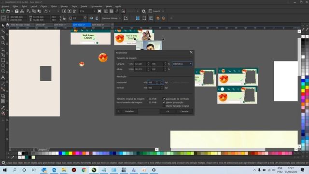Click the Largura value stepper arrows
Viewport: 309px width, 174px height.
coord(148,64)
